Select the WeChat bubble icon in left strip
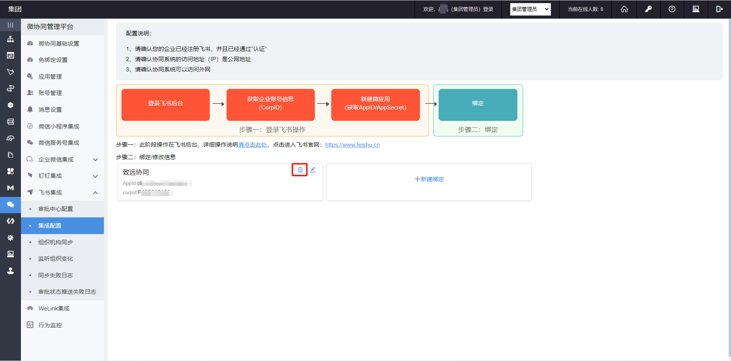 click(x=10, y=204)
